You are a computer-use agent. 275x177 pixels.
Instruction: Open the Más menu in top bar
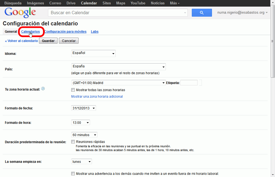point(175,3)
